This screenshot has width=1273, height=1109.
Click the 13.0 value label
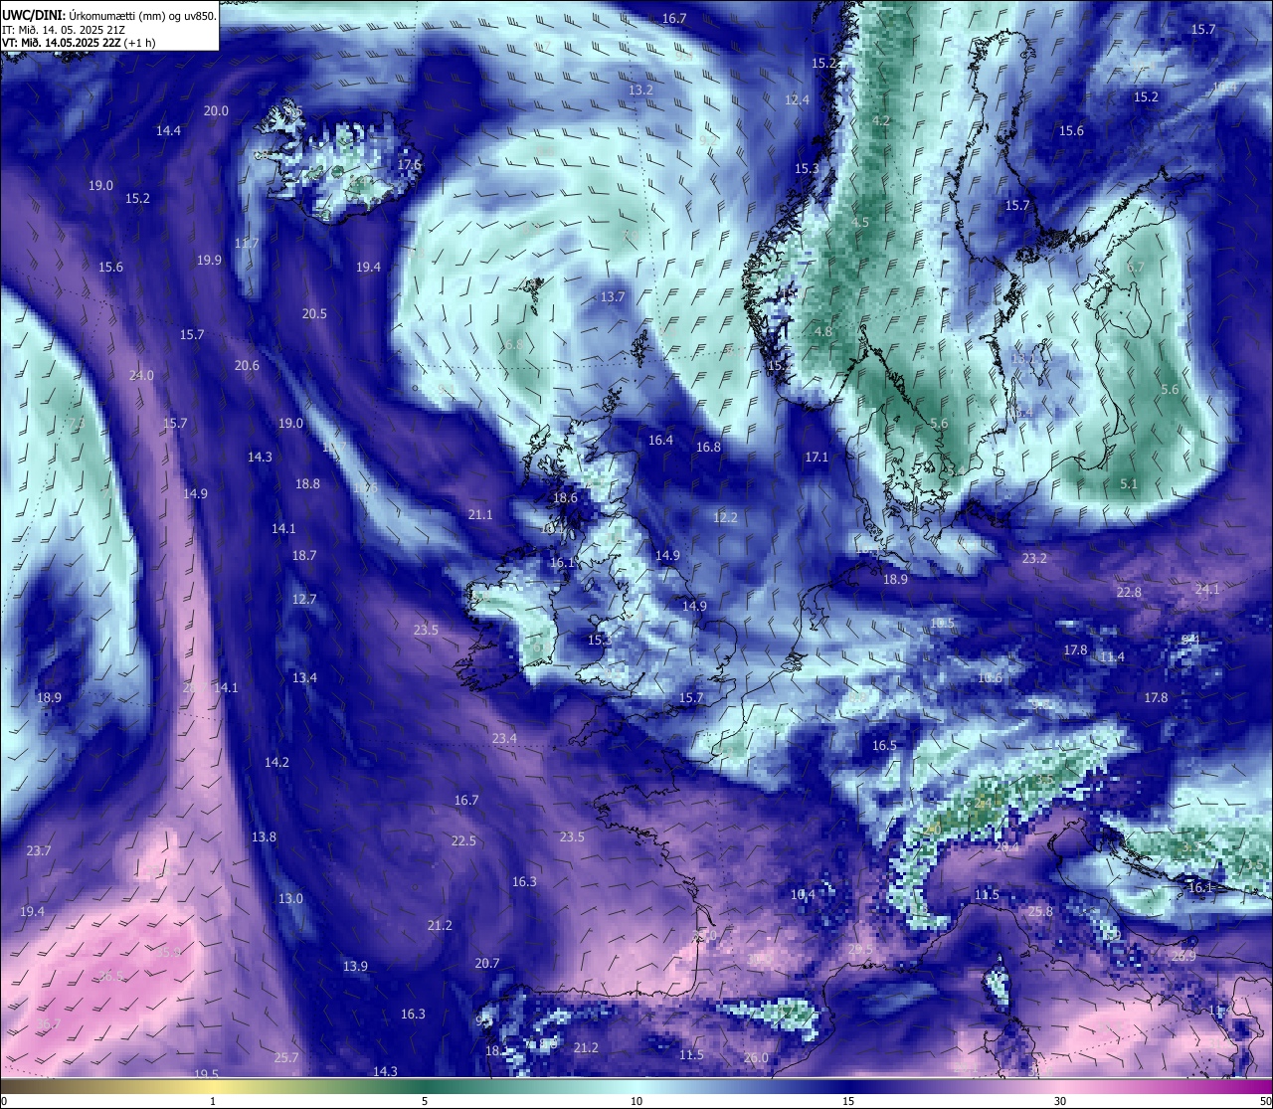pyautogui.click(x=290, y=899)
